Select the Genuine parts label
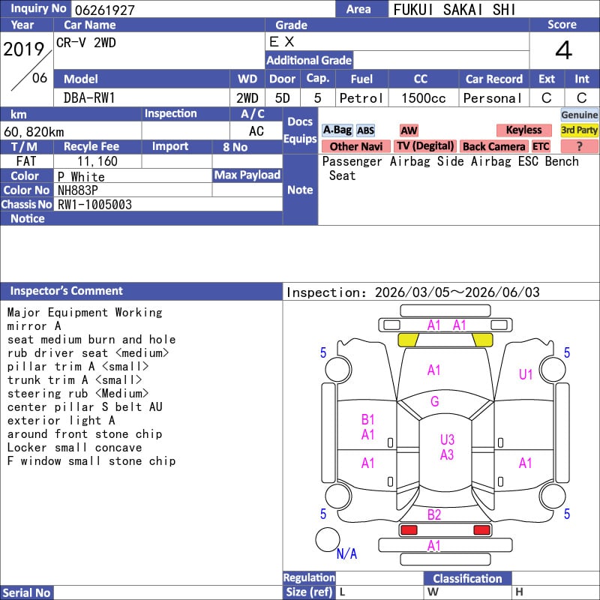The image size is (600, 600). click(580, 115)
